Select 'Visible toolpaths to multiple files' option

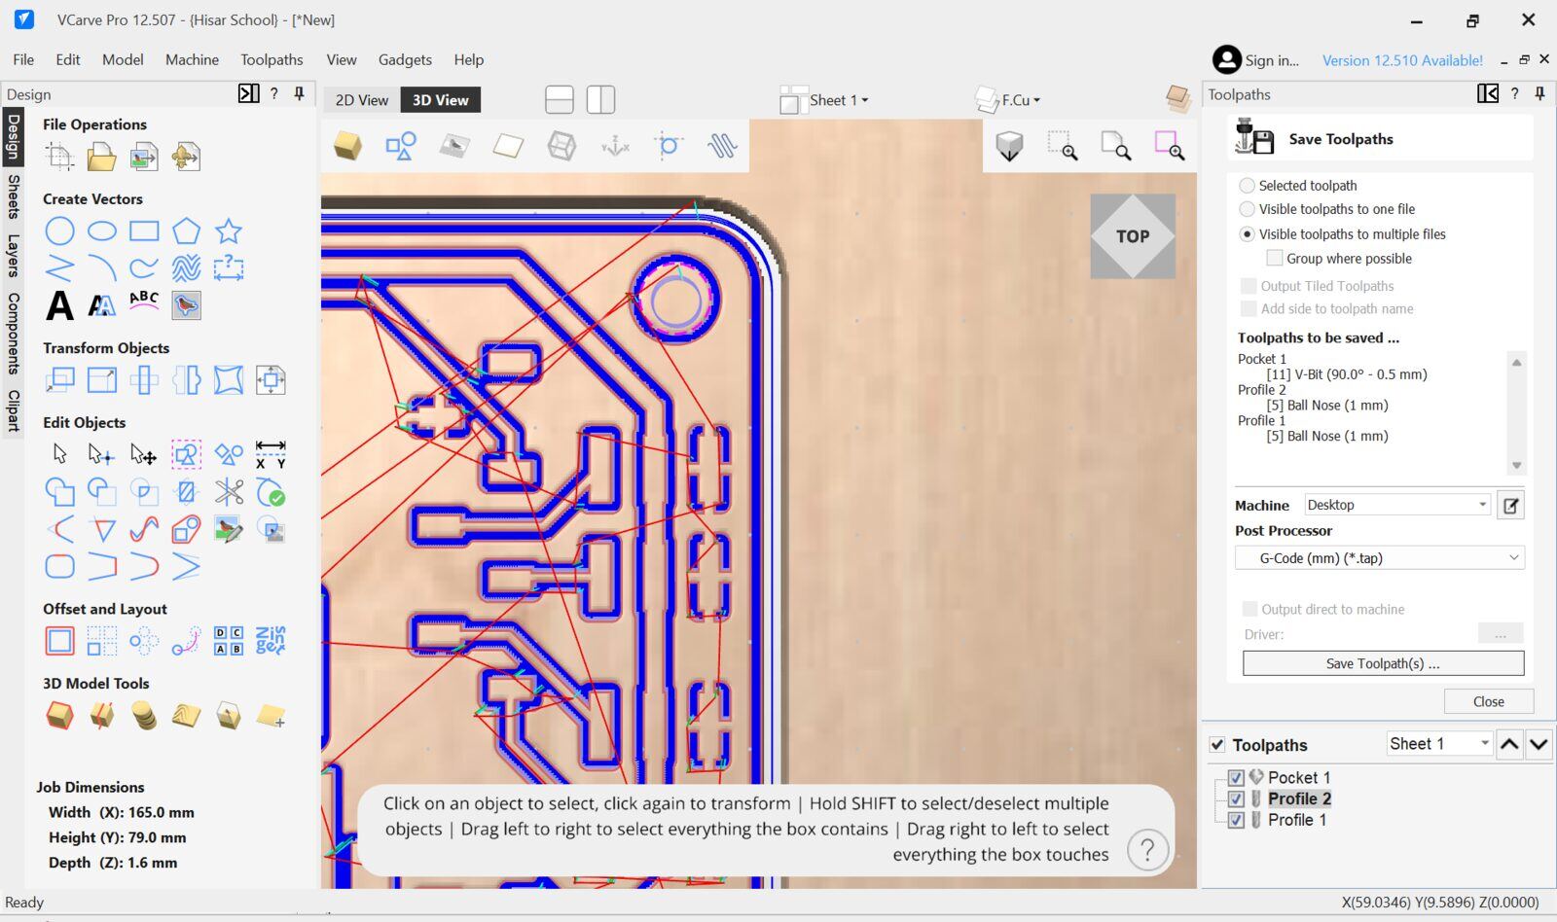click(1247, 234)
